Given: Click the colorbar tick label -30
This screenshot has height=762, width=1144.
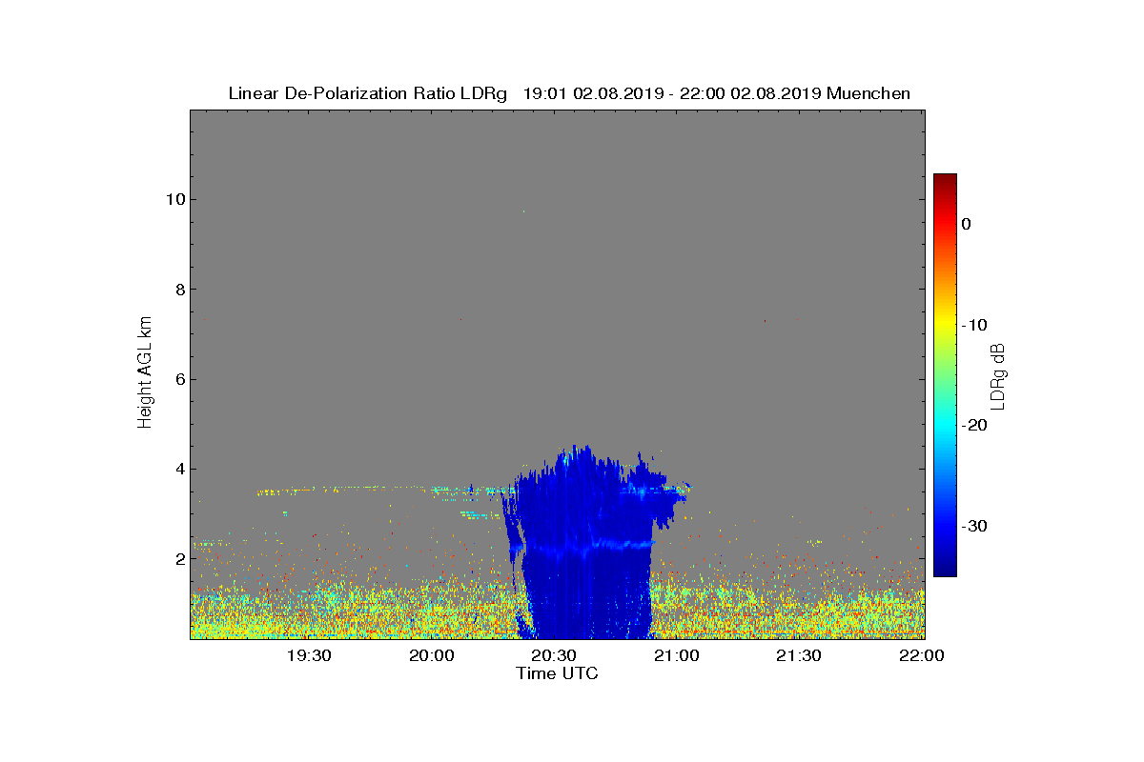Looking at the screenshot, I should (x=973, y=526).
